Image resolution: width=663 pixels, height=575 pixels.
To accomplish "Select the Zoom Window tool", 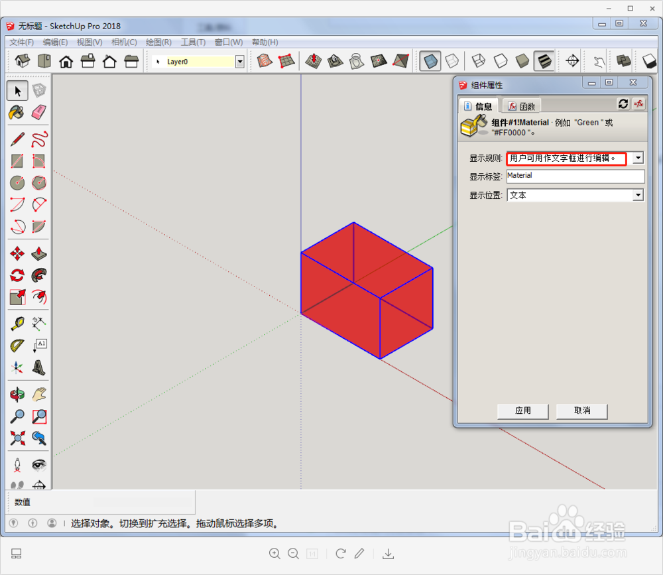I will coord(39,416).
